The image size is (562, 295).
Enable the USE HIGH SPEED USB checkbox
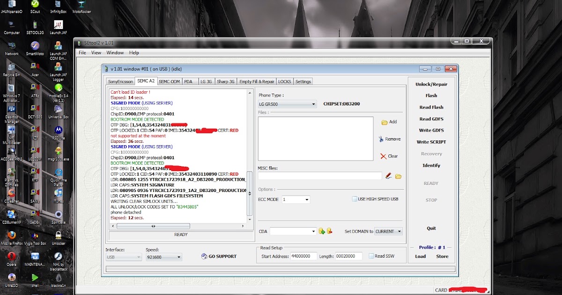pos(355,199)
